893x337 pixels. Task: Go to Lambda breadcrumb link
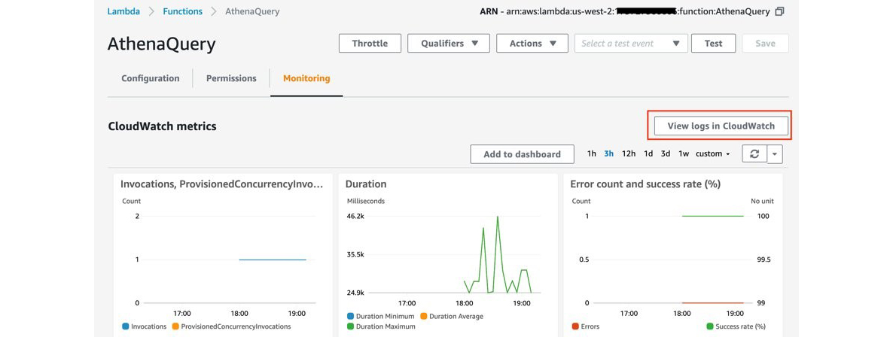pos(123,11)
